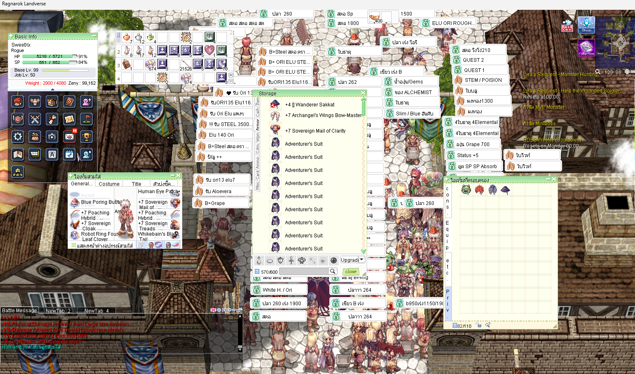This screenshot has width=635, height=374.
Task: Click the storage search magnifier button
Action: pos(333,271)
